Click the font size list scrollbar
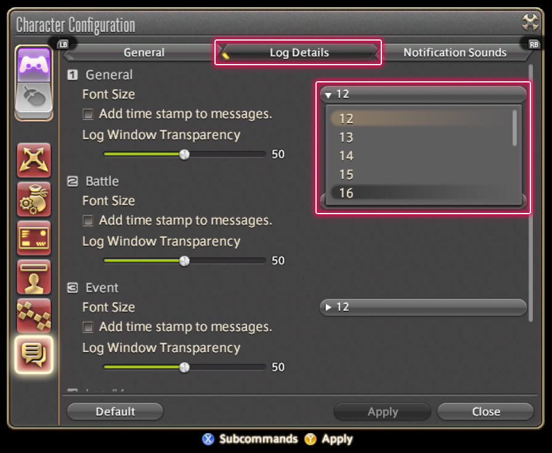 point(514,127)
